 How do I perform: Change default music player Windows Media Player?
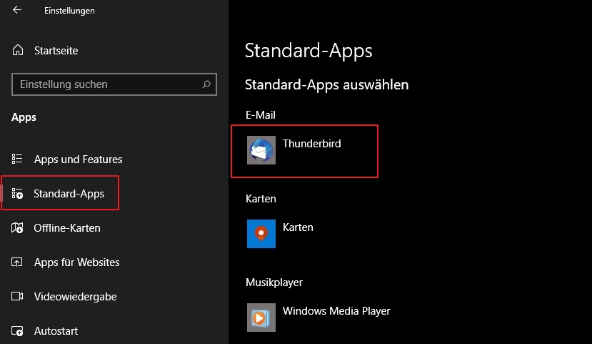pyautogui.click(x=336, y=311)
